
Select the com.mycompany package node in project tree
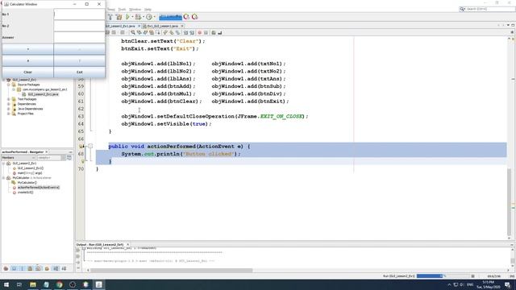click(x=45, y=89)
